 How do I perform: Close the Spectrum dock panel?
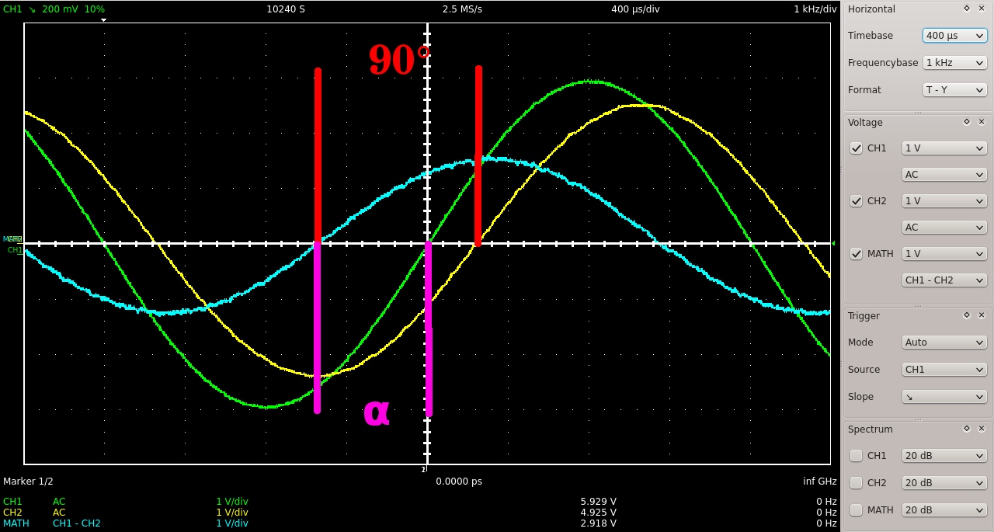[x=982, y=429]
